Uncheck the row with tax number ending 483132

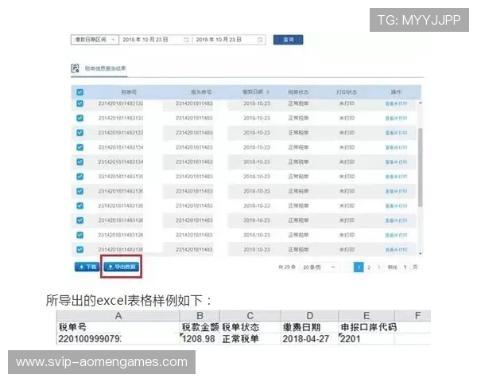(x=80, y=103)
